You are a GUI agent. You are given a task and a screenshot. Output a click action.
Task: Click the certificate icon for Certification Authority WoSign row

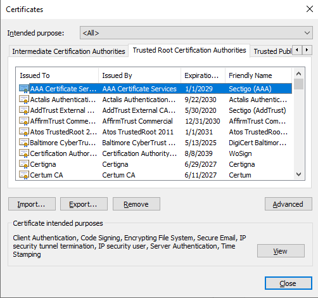coord(24,153)
